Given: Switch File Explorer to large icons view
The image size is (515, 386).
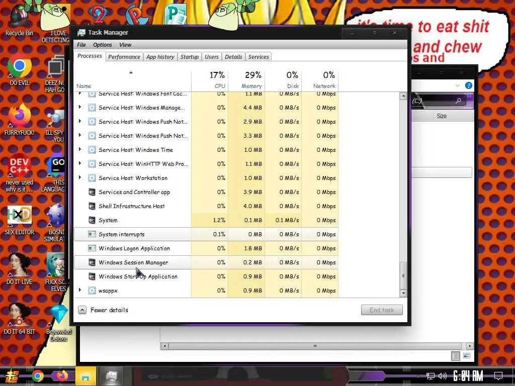Looking at the screenshot, I should pos(467,356).
